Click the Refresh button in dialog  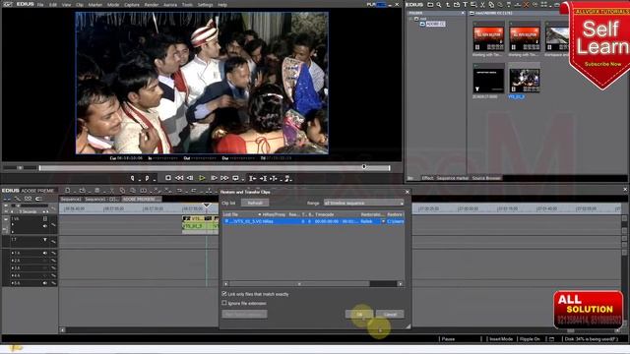pos(255,204)
